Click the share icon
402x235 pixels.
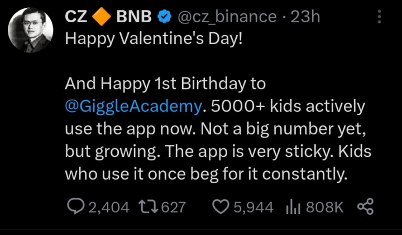(x=365, y=207)
